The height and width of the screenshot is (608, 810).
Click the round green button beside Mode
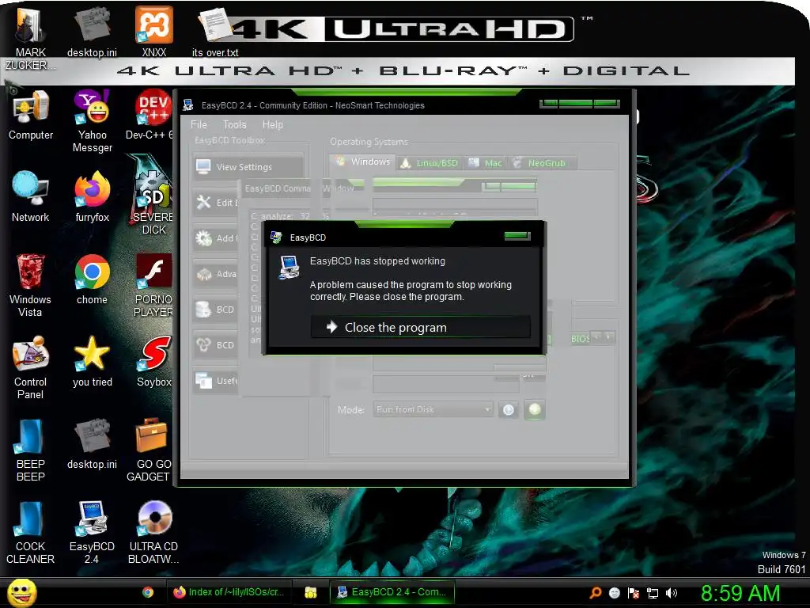click(535, 409)
